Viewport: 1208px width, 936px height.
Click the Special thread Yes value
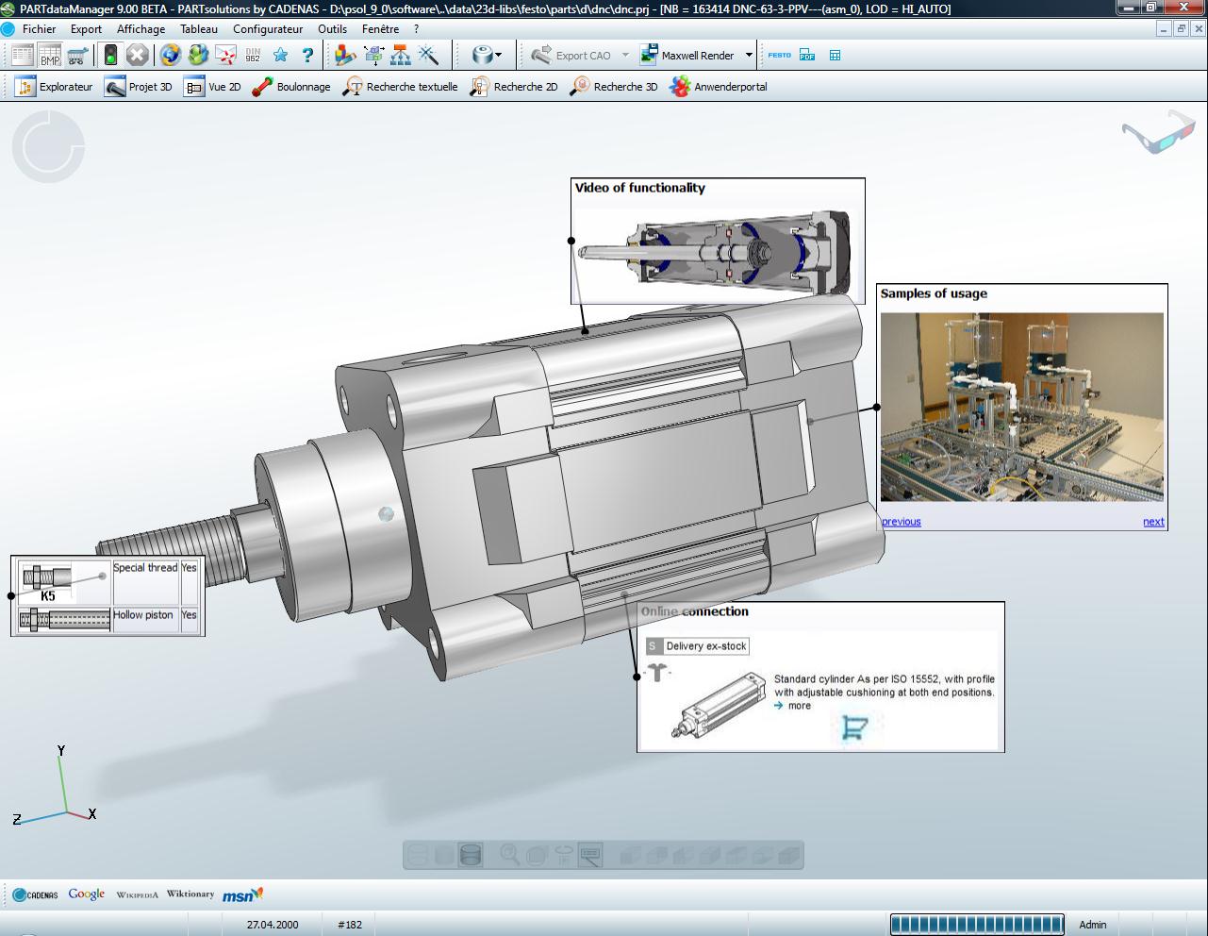point(190,568)
